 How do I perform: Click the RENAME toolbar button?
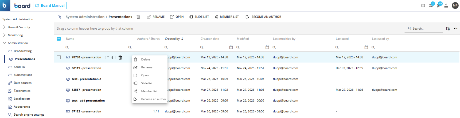point(155,17)
